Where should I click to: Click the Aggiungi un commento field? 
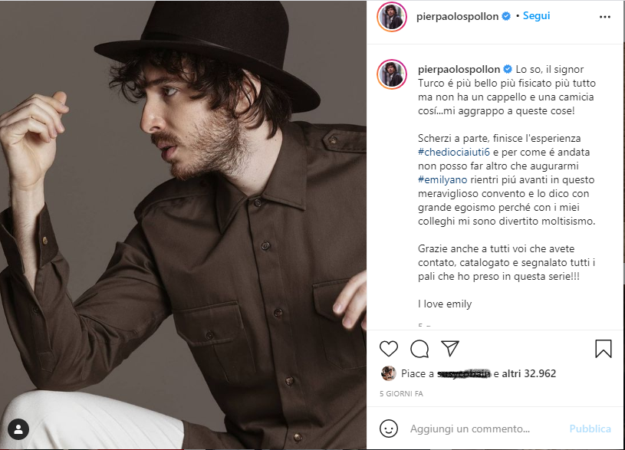pos(470,429)
